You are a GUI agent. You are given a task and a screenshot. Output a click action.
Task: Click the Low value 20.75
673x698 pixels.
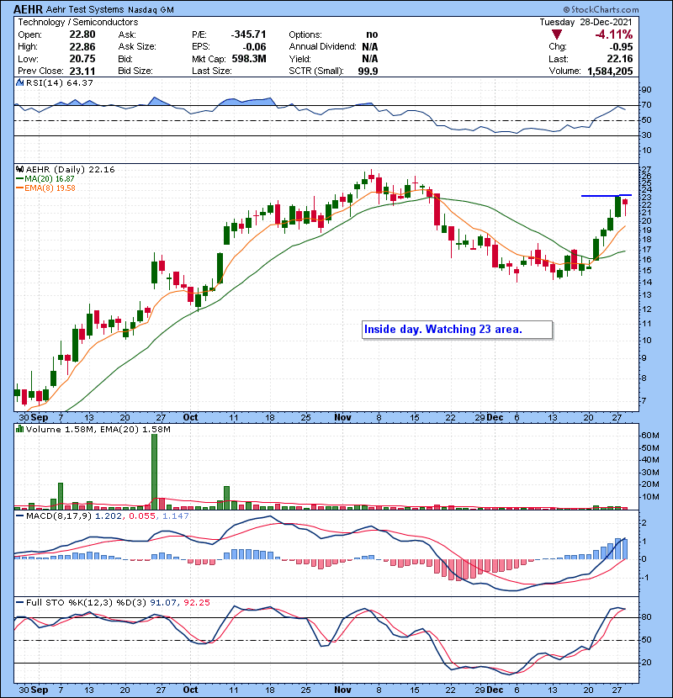coord(82,58)
